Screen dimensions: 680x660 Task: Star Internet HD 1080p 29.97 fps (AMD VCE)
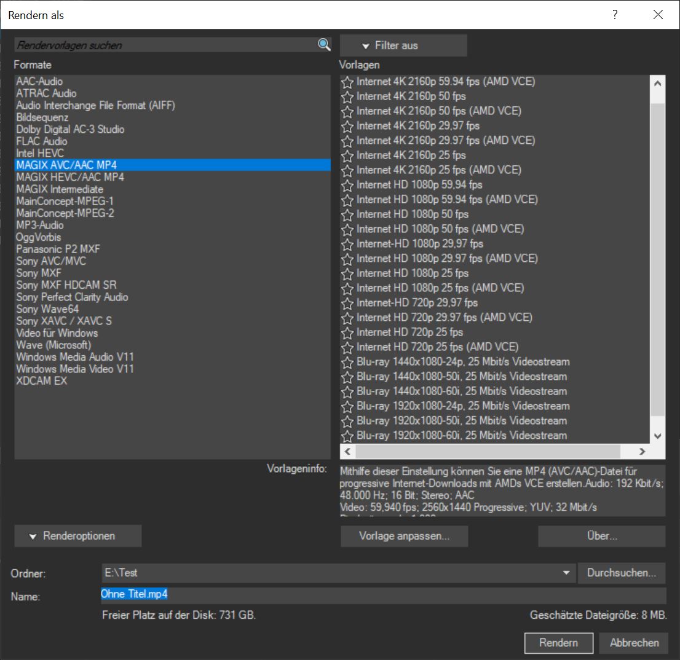[347, 259]
